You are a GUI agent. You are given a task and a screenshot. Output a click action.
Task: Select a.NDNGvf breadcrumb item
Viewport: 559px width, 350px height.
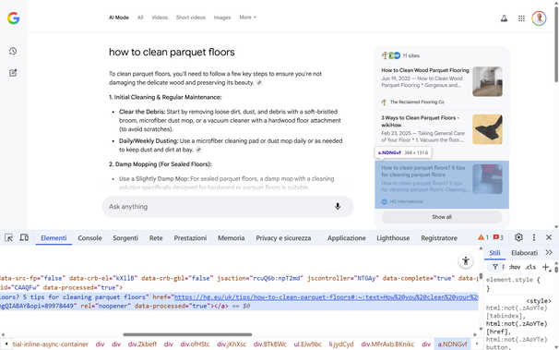click(x=452, y=344)
